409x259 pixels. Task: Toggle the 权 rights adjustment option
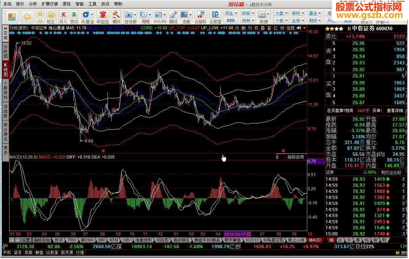click(x=257, y=28)
